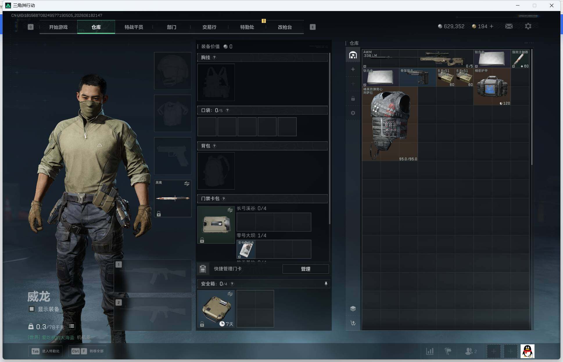Select the 仓库 tab
The image size is (563, 362).
tap(96, 27)
